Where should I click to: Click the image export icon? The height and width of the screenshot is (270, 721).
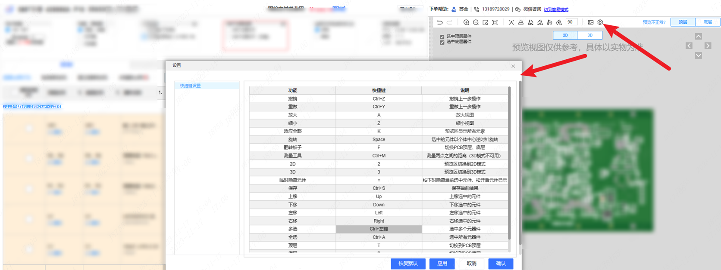coord(590,22)
